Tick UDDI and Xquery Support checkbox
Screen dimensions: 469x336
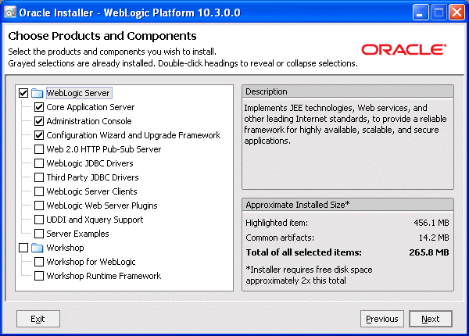click(39, 220)
